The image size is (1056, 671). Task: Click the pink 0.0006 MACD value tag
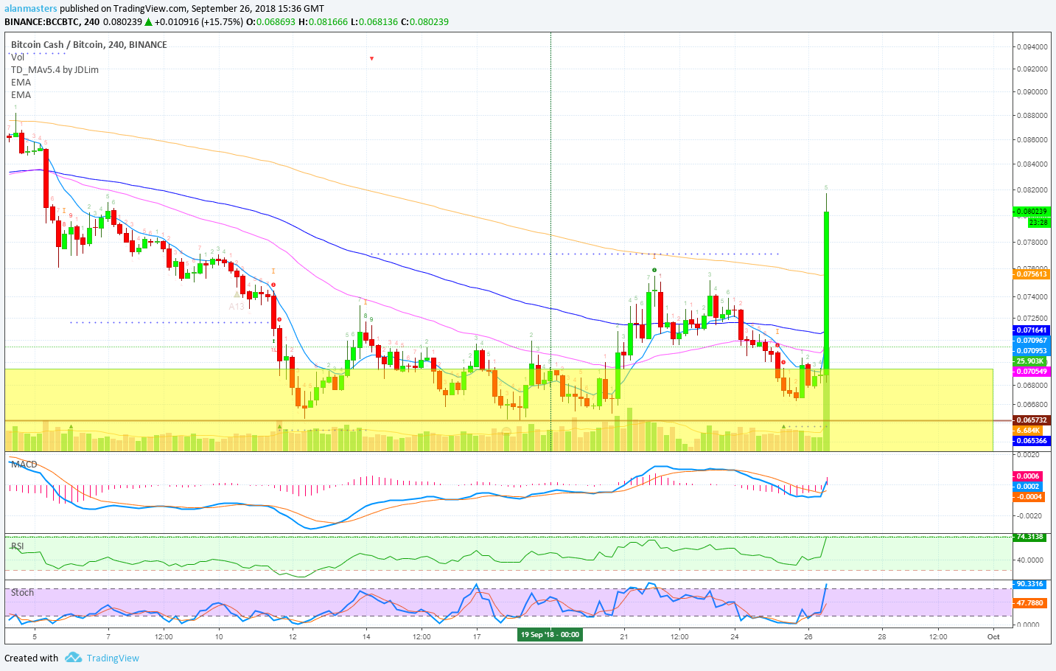1028,476
